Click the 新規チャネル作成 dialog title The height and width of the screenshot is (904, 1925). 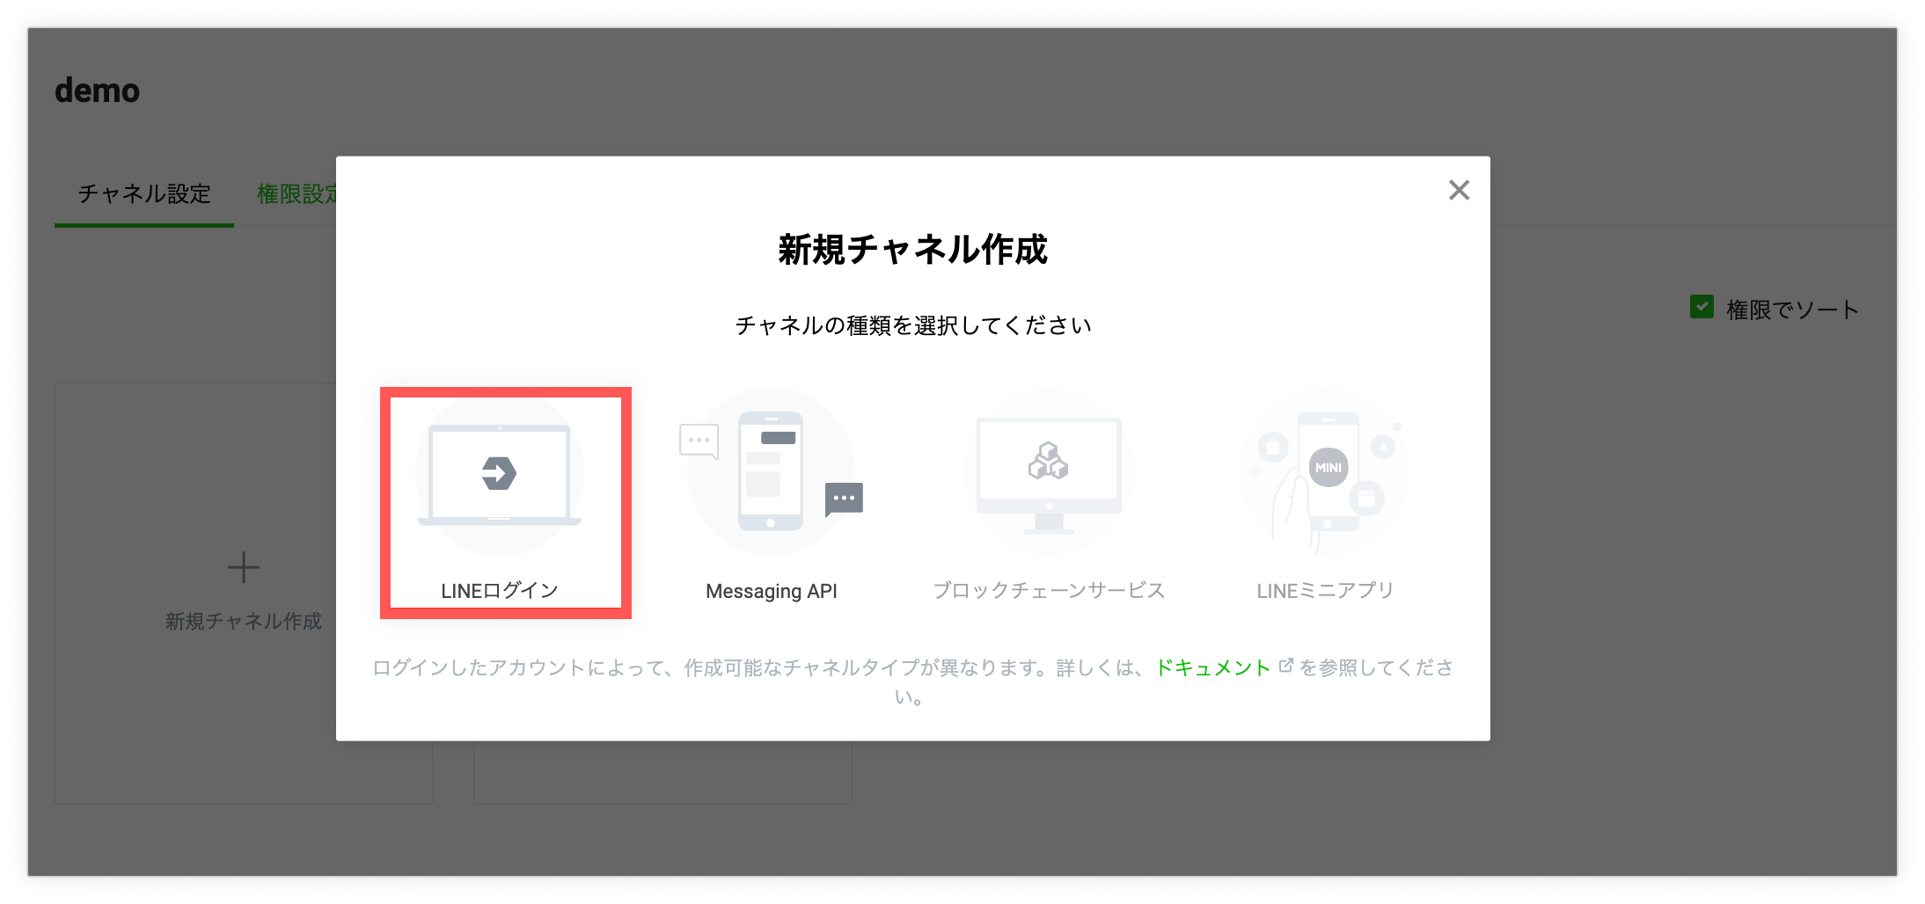[x=912, y=250]
